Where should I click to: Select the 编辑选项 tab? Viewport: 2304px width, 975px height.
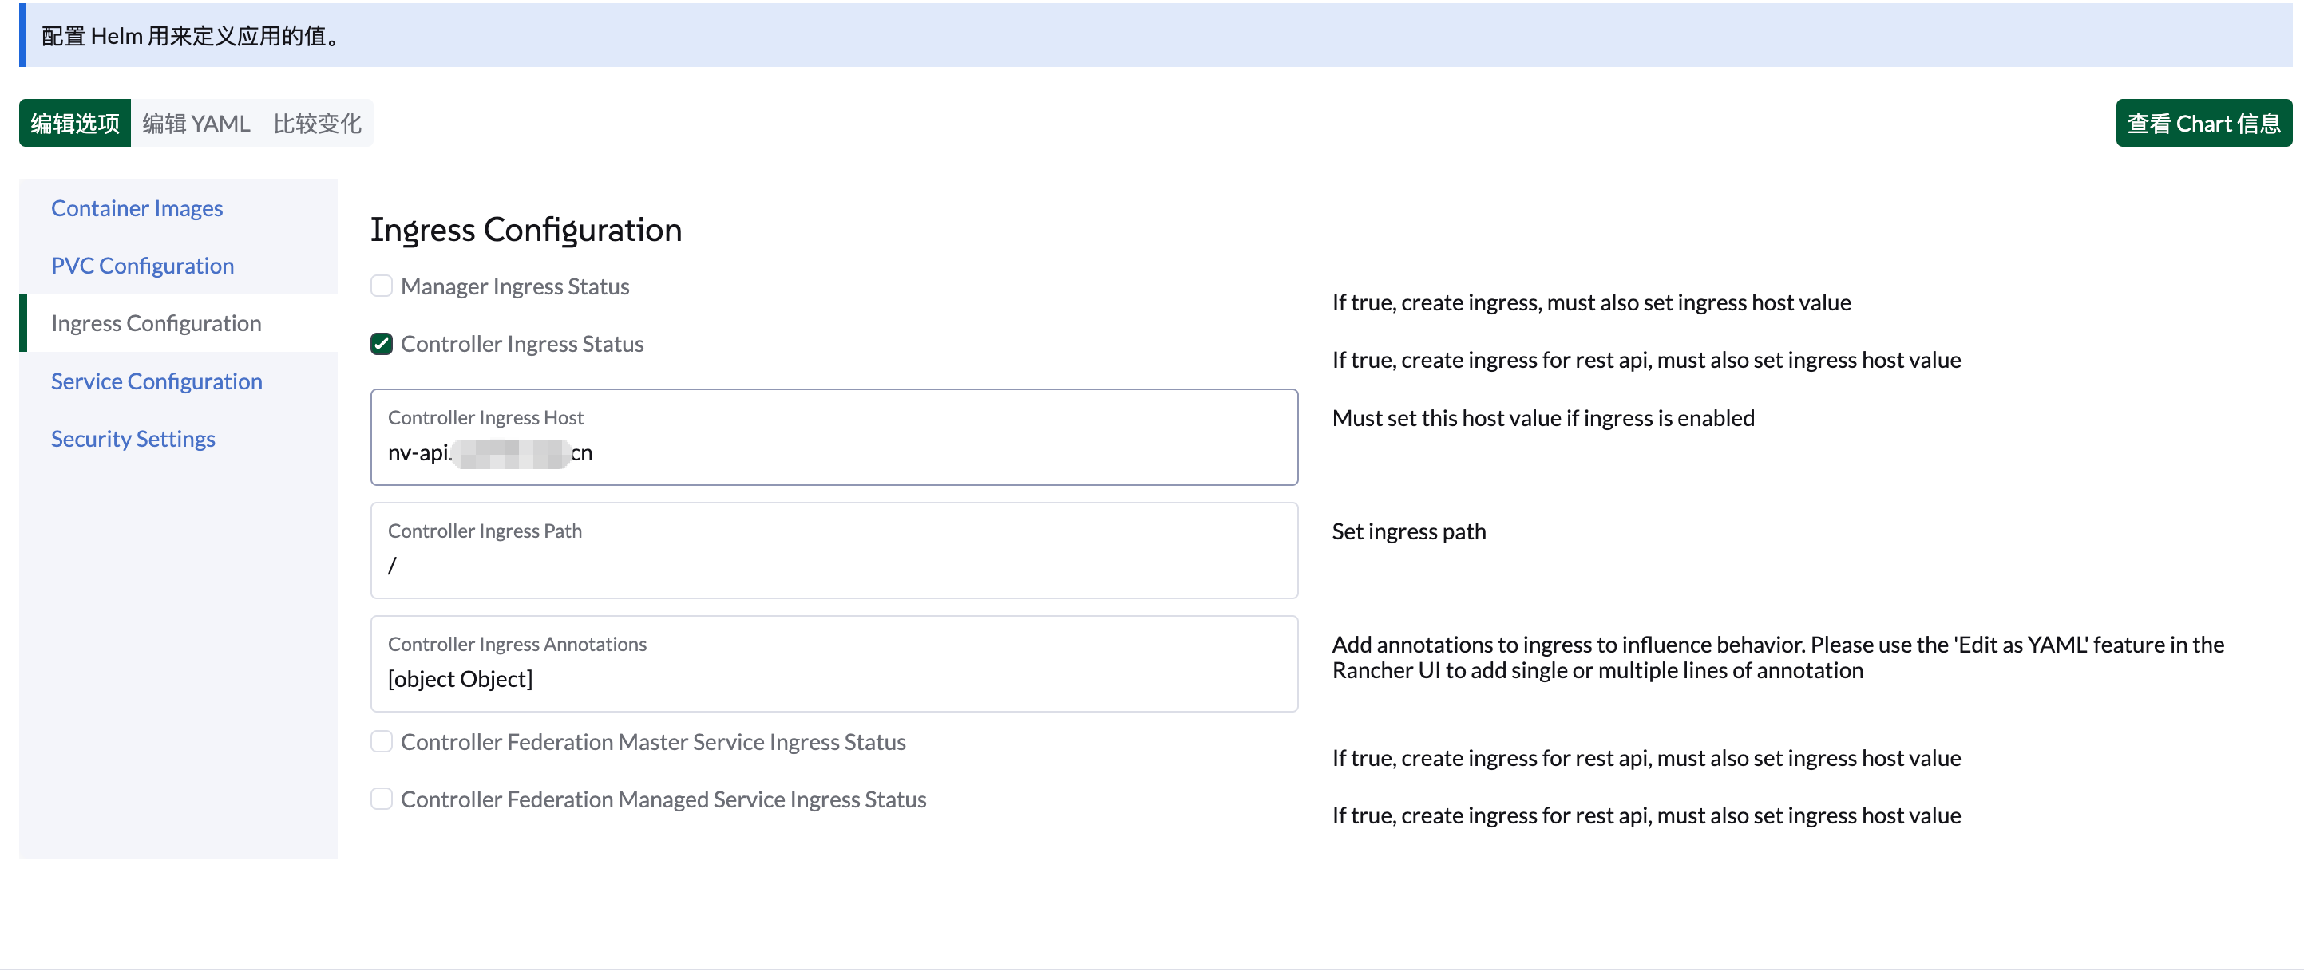pyautogui.click(x=75, y=124)
